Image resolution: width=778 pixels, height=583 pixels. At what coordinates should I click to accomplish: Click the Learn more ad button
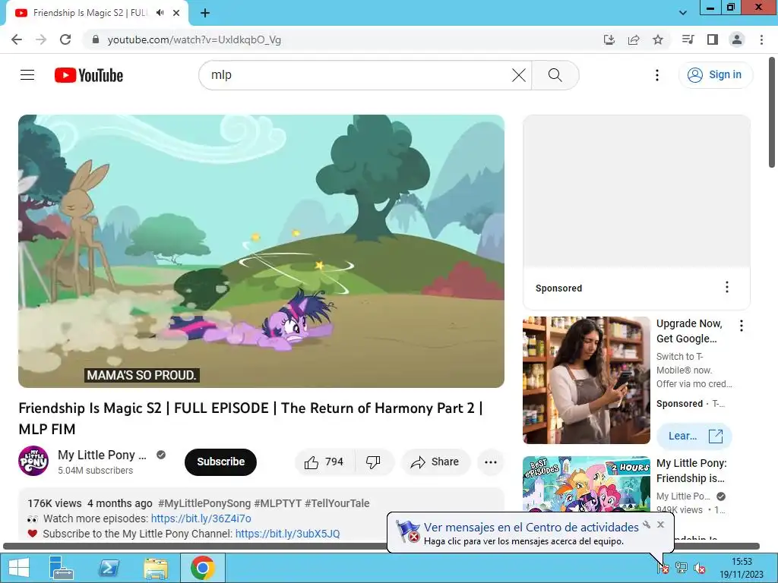point(694,436)
